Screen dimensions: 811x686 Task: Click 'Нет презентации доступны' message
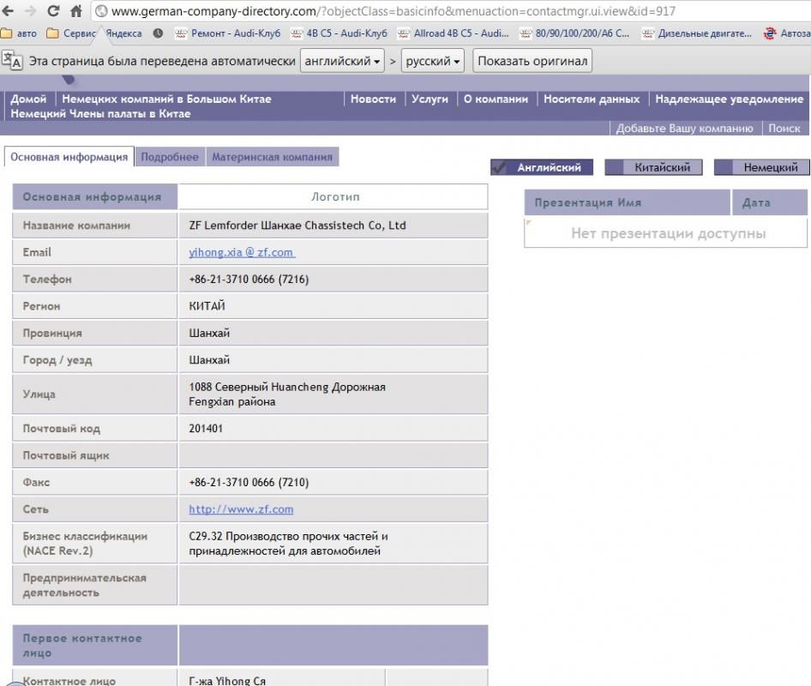(x=668, y=233)
